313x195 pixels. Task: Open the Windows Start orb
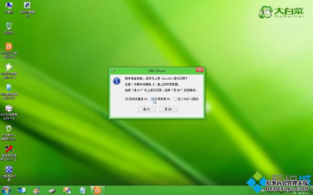coord(6,190)
